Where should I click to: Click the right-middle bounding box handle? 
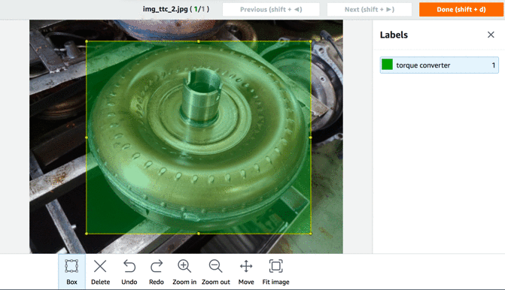coord(311,137)
